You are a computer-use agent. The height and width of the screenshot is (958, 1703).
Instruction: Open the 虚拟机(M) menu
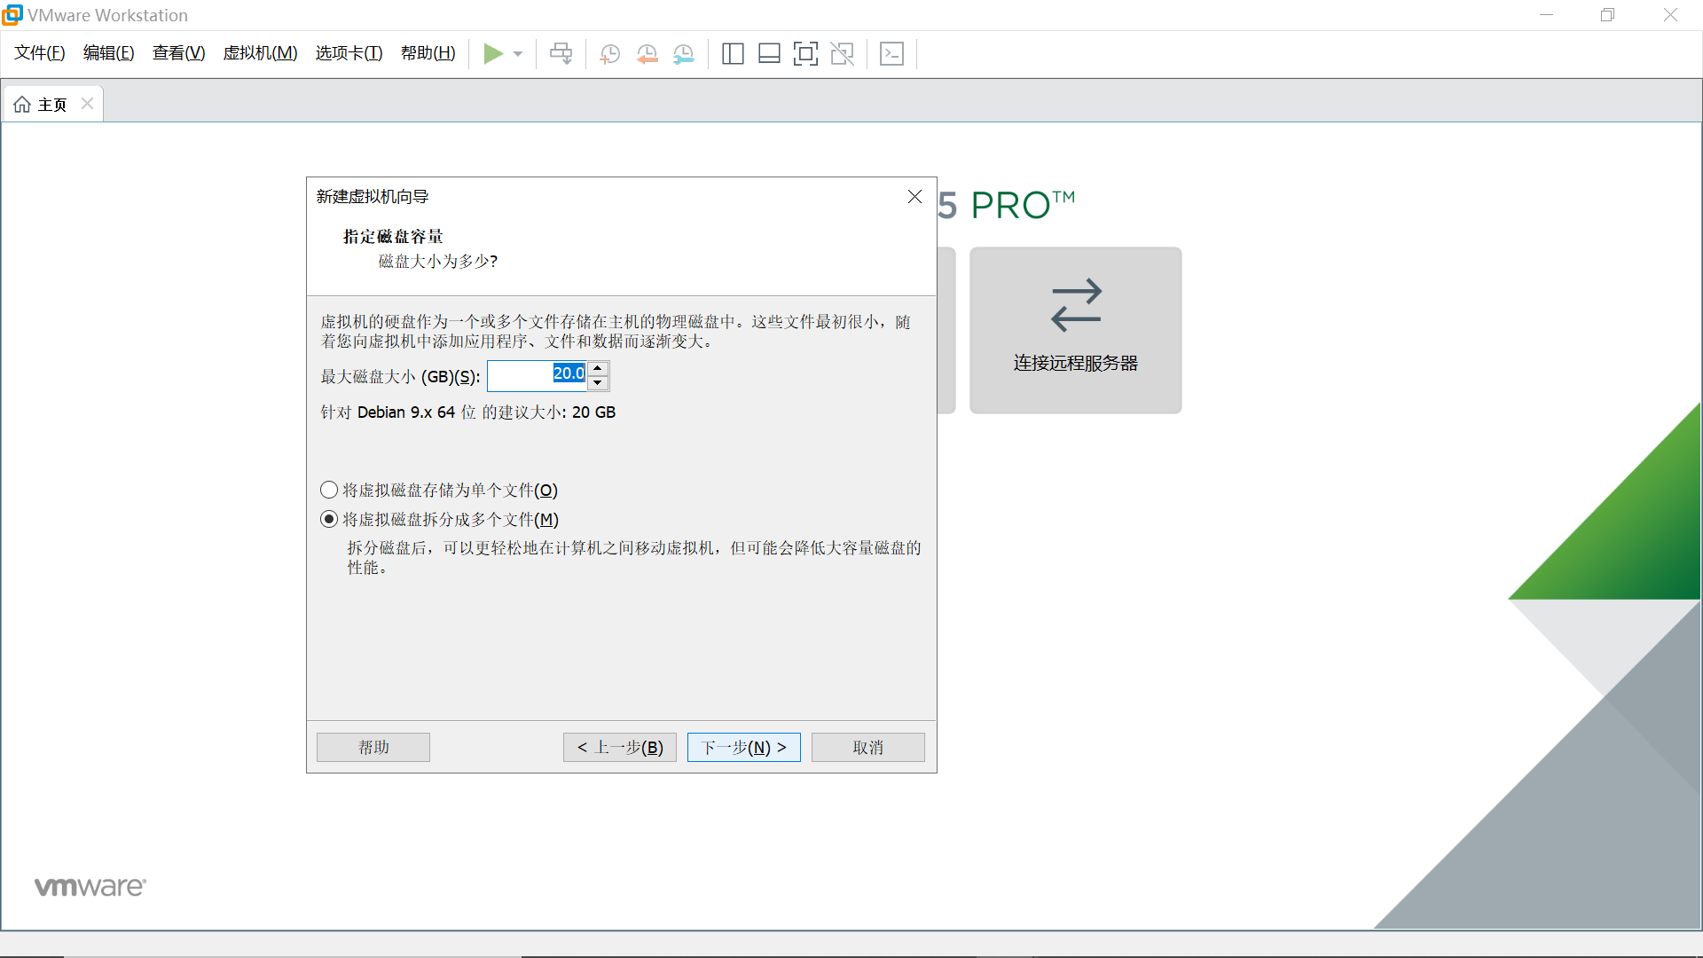pyautogui.click(x=260, y=53)
